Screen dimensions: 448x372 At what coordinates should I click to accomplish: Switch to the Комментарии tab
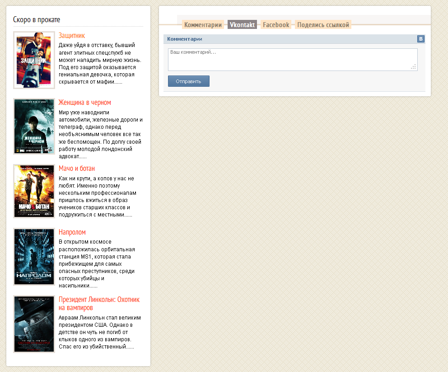pos(203,25)
